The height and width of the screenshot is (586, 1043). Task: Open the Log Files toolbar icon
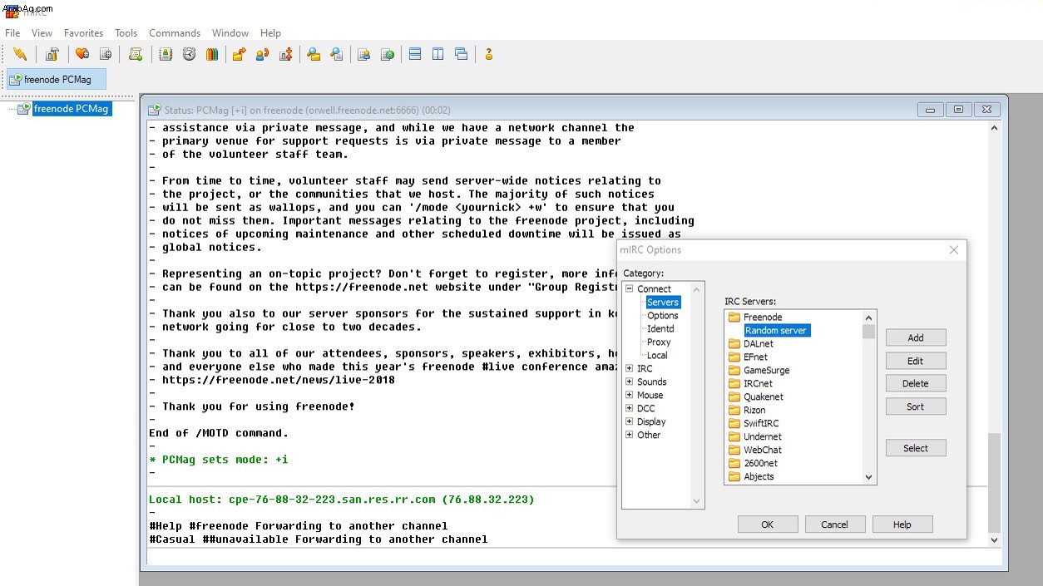337,55
